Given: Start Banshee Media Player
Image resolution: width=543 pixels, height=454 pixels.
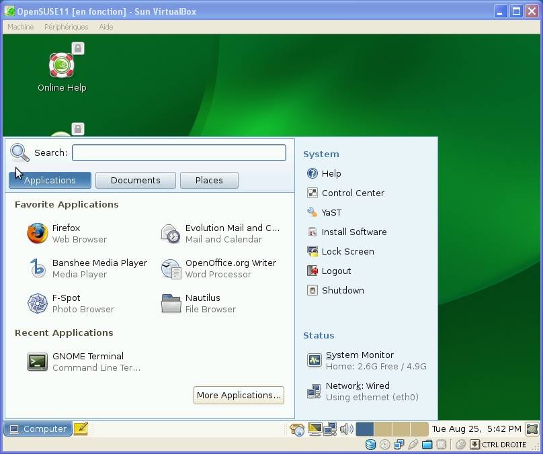Looking at the screenshot, I should pyautogui.click(x=87, y=269).
